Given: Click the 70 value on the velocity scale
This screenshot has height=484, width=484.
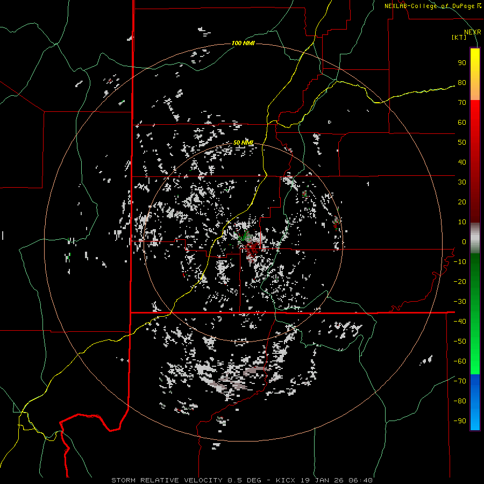Looking at the screenshot, I should (x=462, y=103).
